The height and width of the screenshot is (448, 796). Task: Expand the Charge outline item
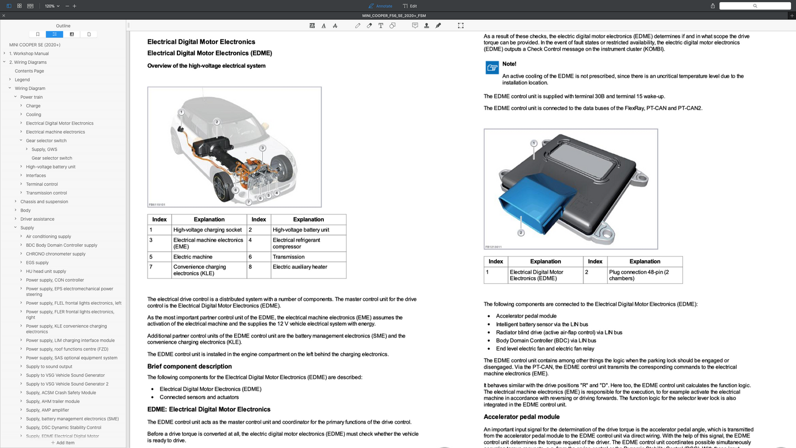click(21, 106)
